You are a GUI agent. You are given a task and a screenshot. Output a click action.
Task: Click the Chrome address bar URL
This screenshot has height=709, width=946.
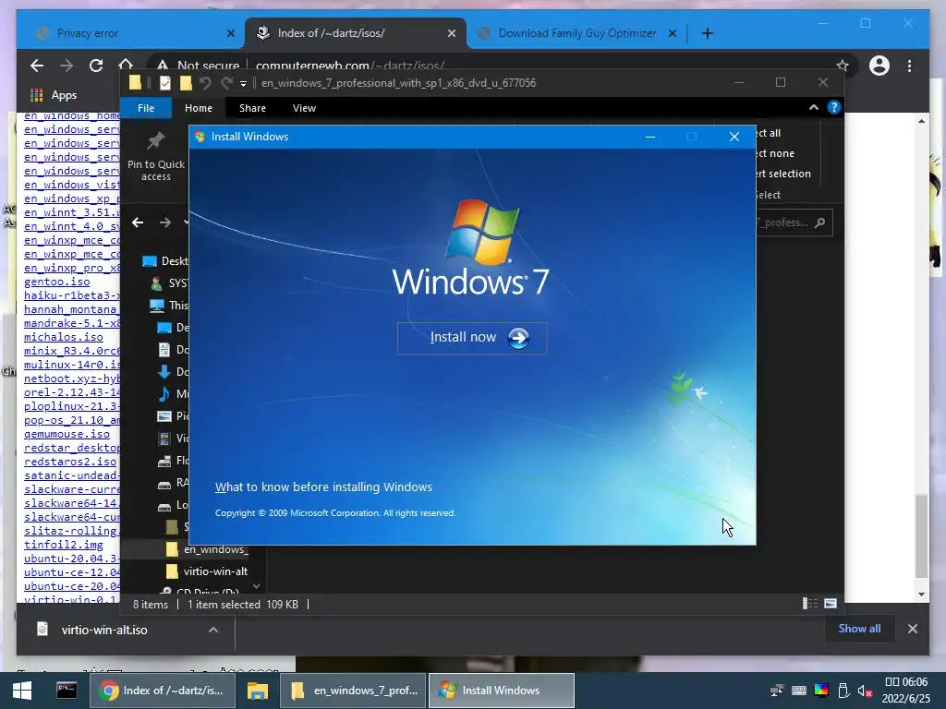(x=350, y=66)
